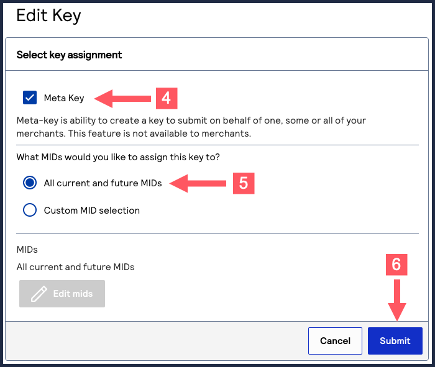Uncheck the Meta Key checkbox

30,97
